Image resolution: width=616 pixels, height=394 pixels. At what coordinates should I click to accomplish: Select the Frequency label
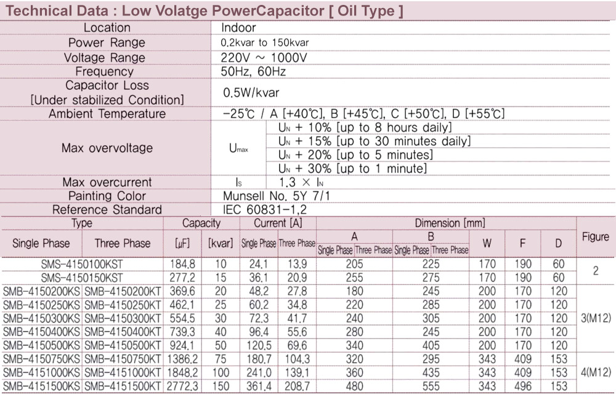[105, 71]
